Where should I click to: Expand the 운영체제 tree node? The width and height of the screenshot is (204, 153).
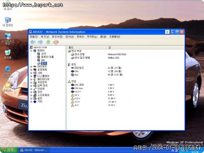(x=31, y=70)
